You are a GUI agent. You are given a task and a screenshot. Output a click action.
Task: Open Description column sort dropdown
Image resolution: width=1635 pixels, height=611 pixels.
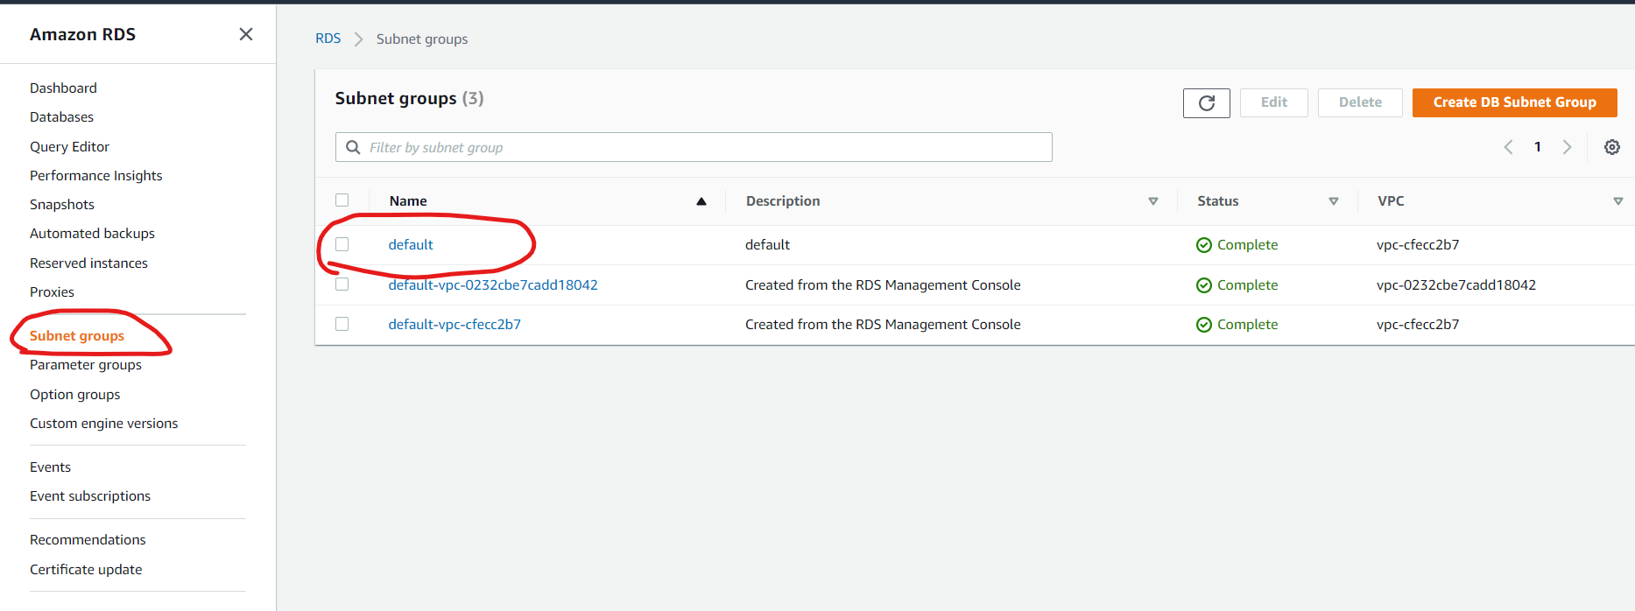[x=1152, y=201]
